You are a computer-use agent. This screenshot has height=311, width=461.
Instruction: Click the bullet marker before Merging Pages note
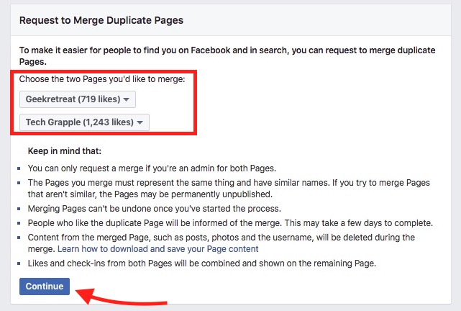tap(19, 209)
